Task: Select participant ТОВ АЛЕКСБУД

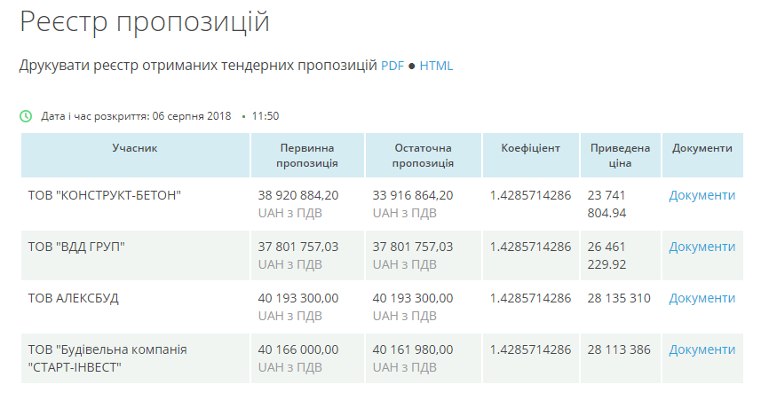Action: tap(74, 299)
